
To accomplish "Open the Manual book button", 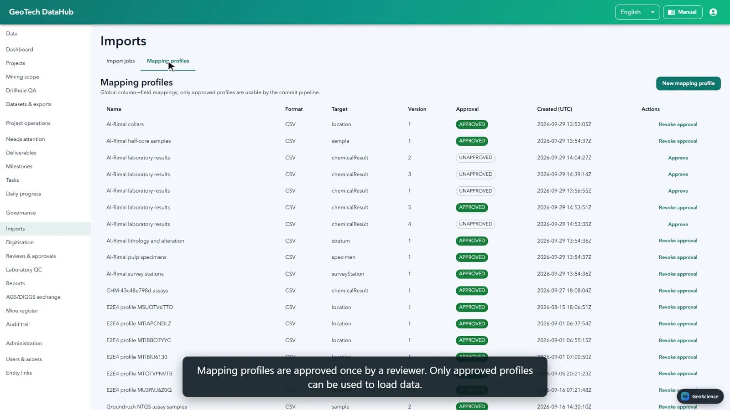I will 683,12.
